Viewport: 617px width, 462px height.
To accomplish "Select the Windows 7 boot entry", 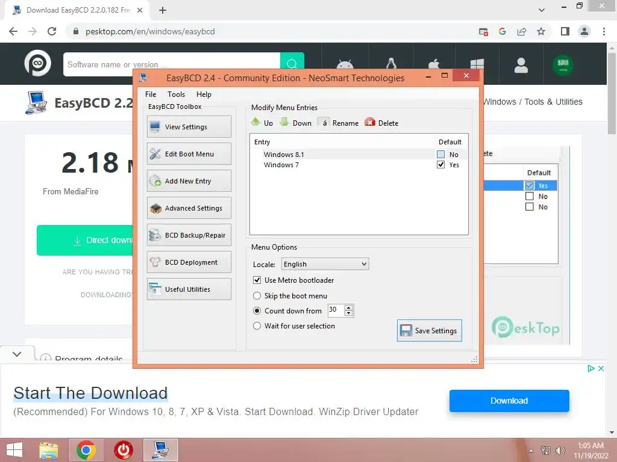I will (x=358, y=165).
